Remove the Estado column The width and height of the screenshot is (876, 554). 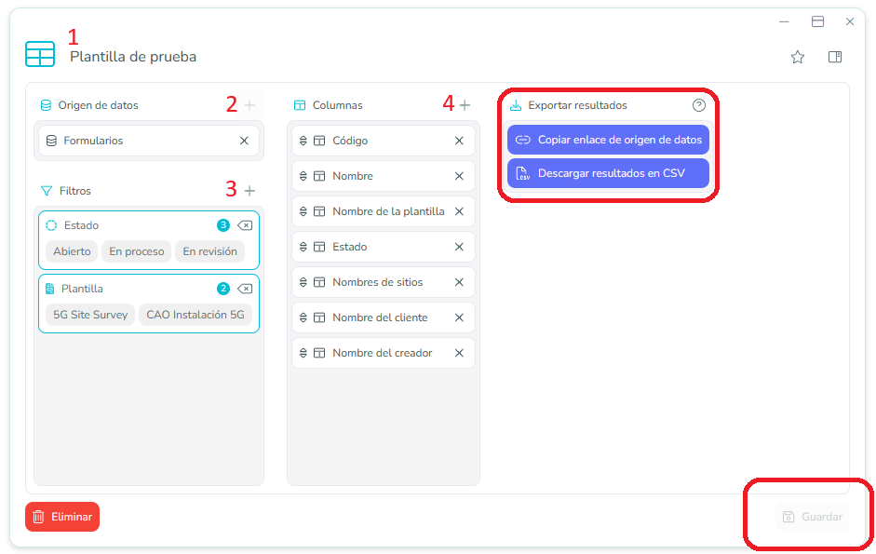[x=459, y=247]
